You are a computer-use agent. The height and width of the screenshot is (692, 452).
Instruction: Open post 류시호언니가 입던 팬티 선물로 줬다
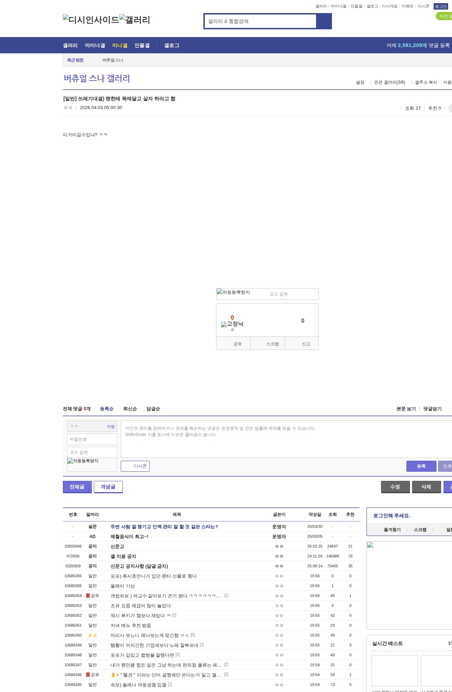pyautogui.click(x=154, y=576)
